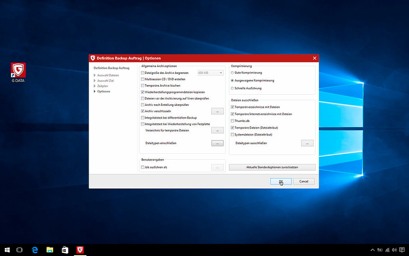Confirm the dialog with OK
Viewport: 409px width, 256px height.
coord(280,181)
